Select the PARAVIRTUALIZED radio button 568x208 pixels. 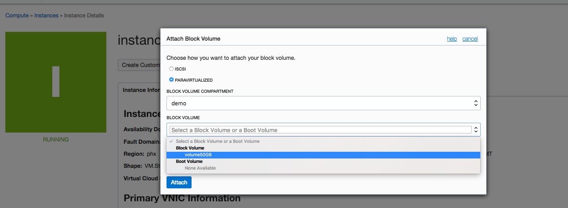pos(171,80)
